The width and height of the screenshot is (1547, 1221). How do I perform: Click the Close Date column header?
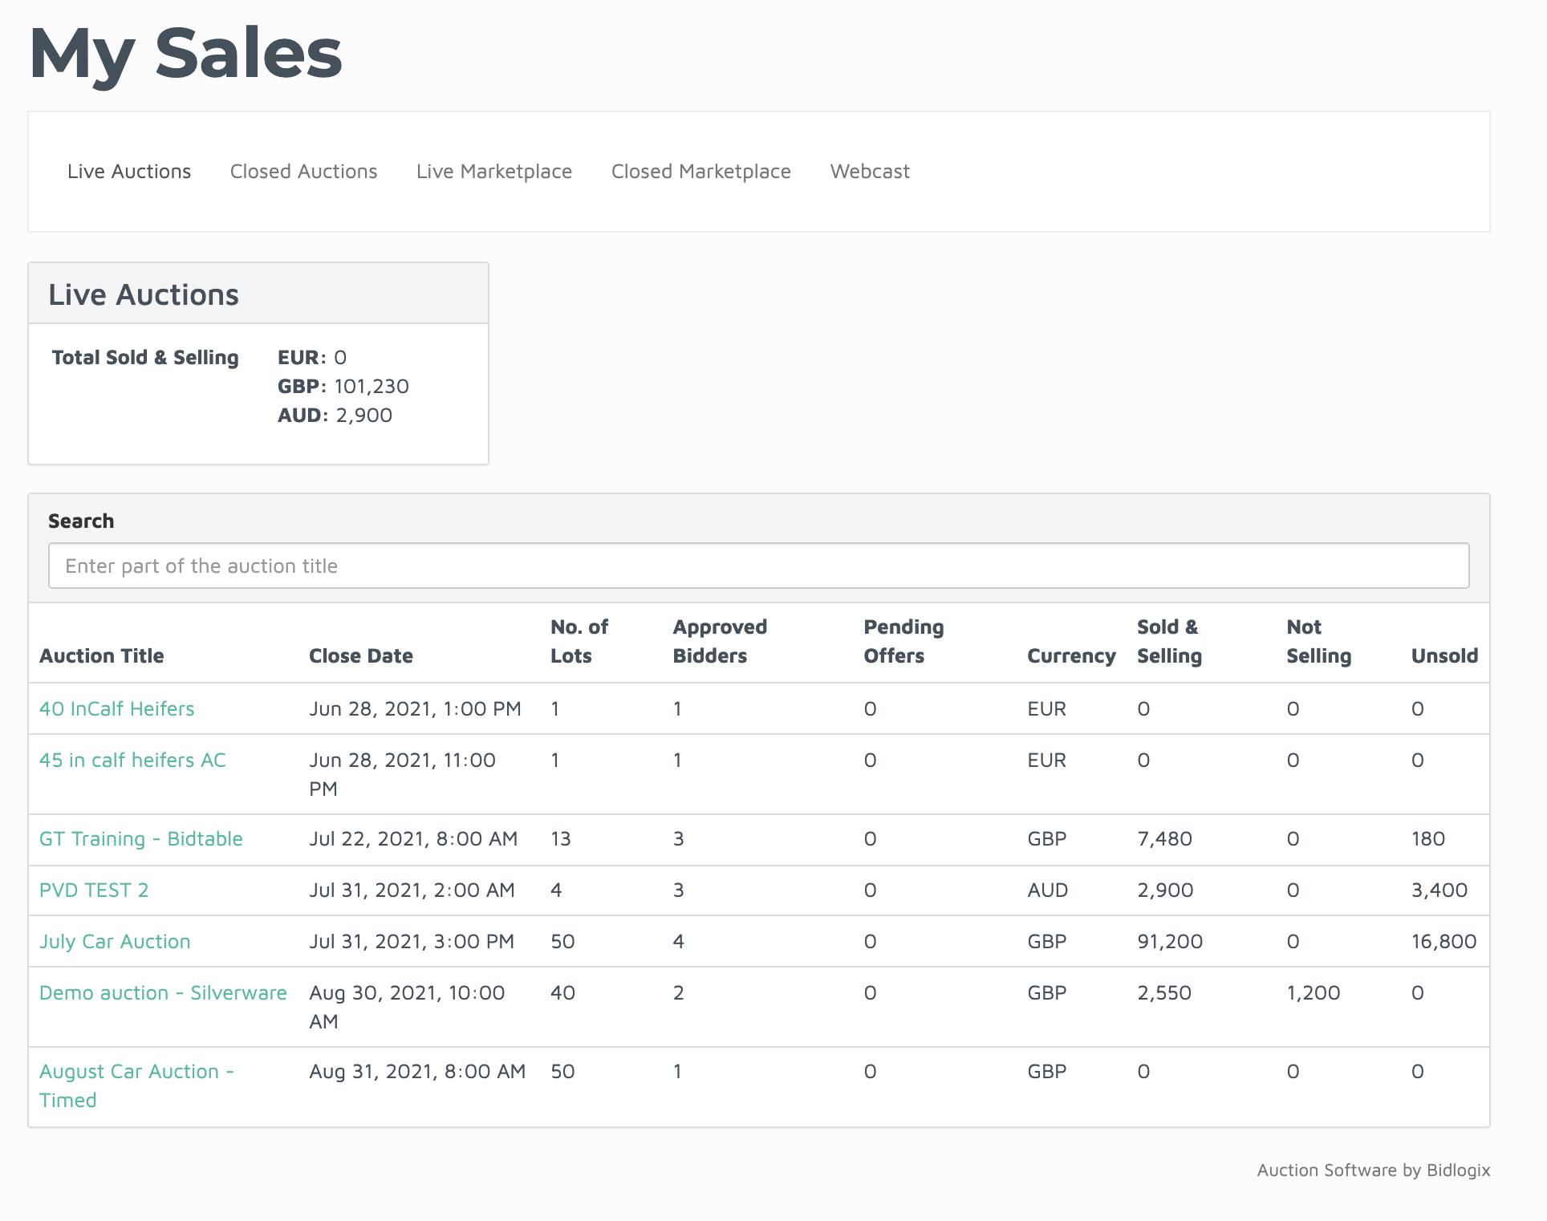pos(361,655)
